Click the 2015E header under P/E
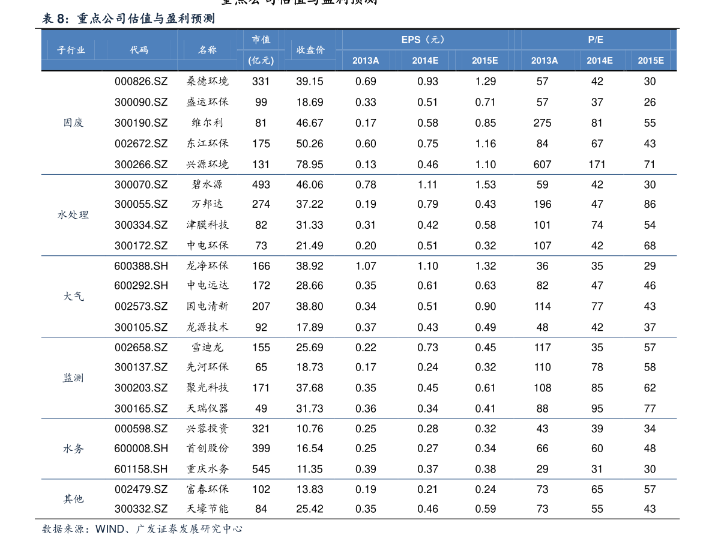The width and height of the screenshot is (715, 547). [651, 61]
